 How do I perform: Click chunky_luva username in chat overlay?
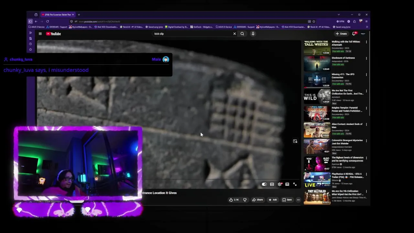(21, 59)
